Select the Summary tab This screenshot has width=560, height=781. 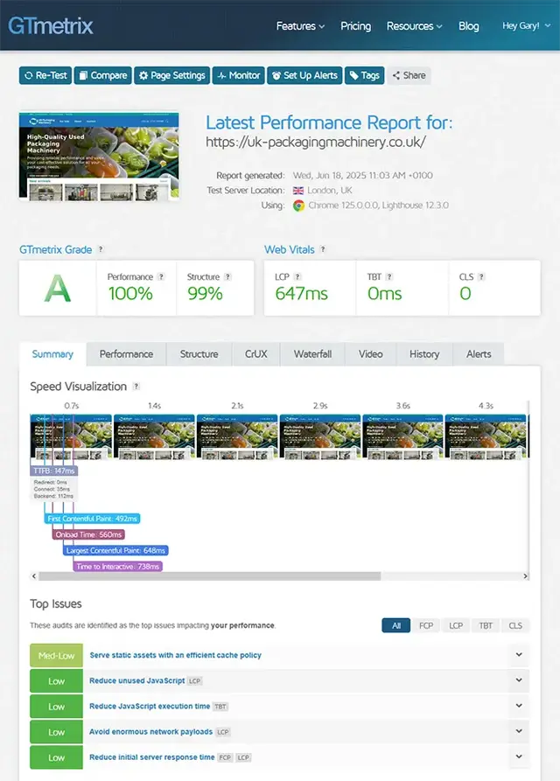coord(52,354)
